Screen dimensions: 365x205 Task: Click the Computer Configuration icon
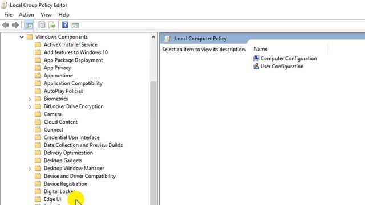(256, 58)
